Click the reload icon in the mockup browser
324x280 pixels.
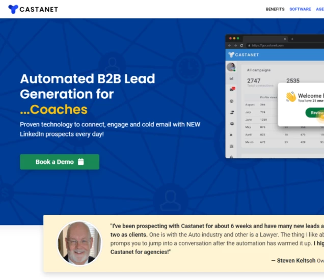tap(241, 45)
